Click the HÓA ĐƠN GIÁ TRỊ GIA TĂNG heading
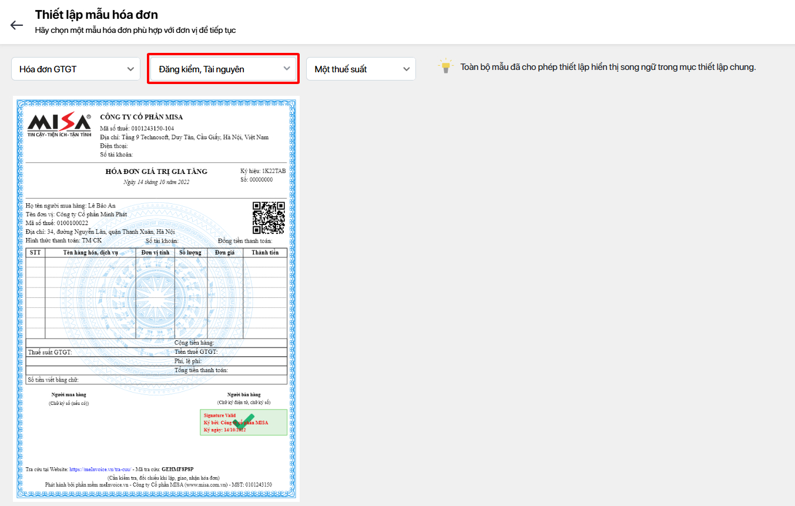The height and width of the screenshot is (506, 795). [x=156, y=172]
